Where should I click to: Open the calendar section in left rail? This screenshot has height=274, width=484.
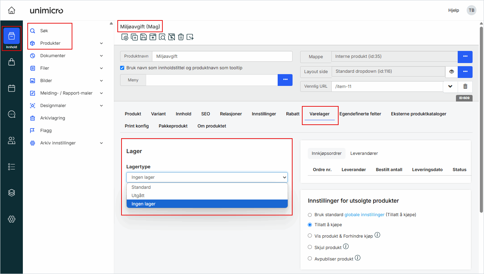[11, 88]
